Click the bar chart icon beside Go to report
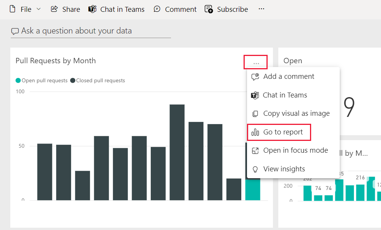 point(255,132)
